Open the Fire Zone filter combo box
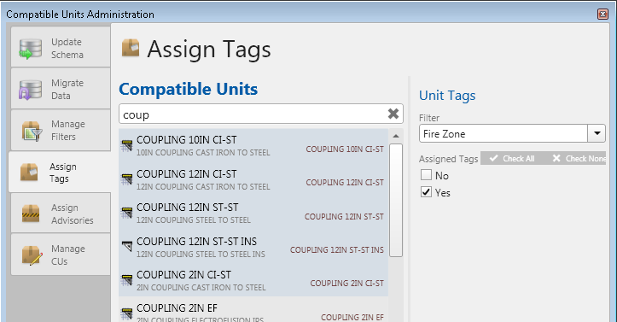The width and height of the screenshot is (617, 322). click(x=512, y=133)
